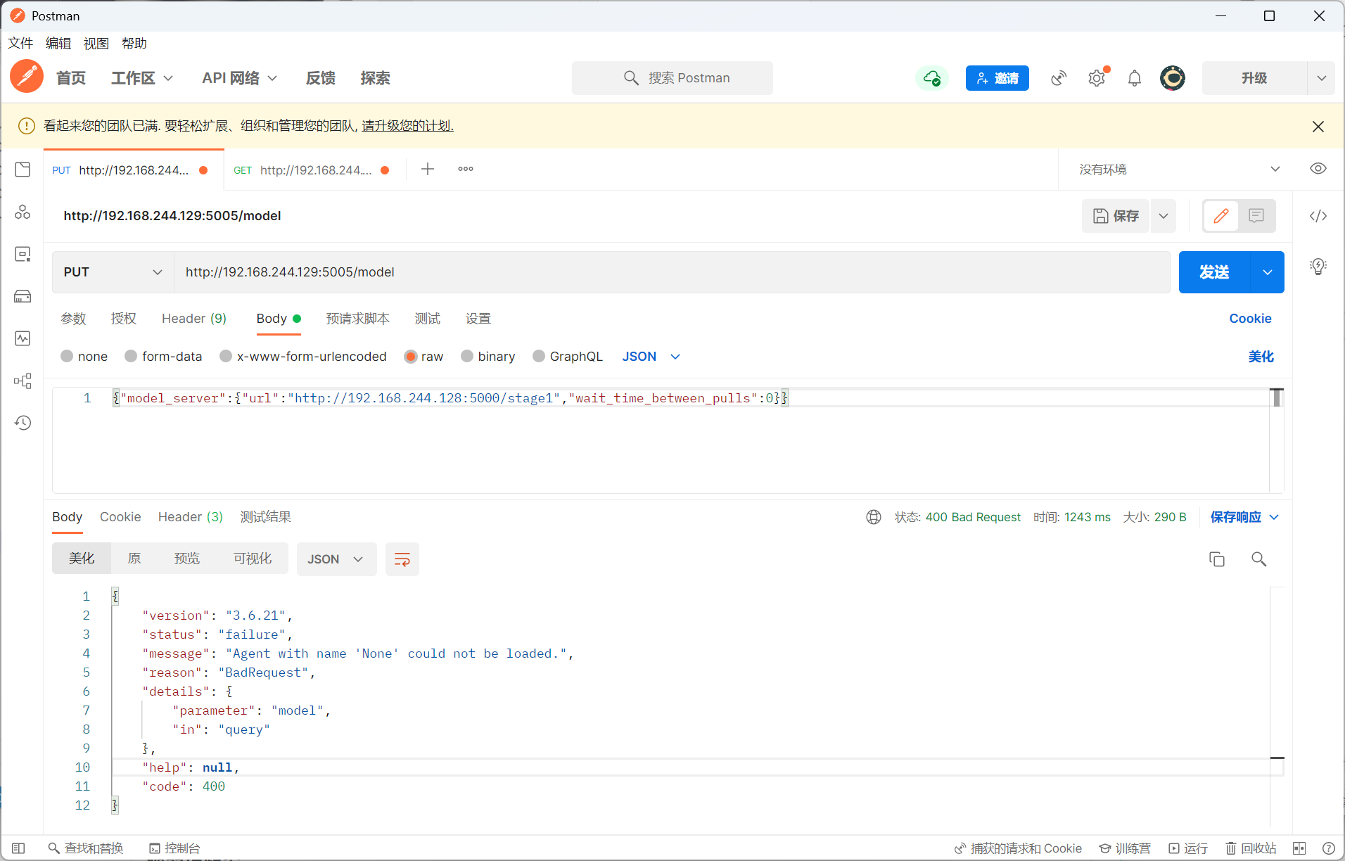Dismiss the team-full banner
The height and width of the screenshot is (861, 1345).
tap(1318, 126)
